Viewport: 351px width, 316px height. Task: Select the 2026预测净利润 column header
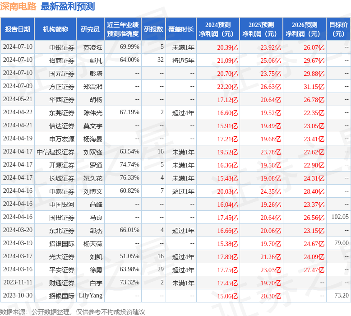coord(305,29)
